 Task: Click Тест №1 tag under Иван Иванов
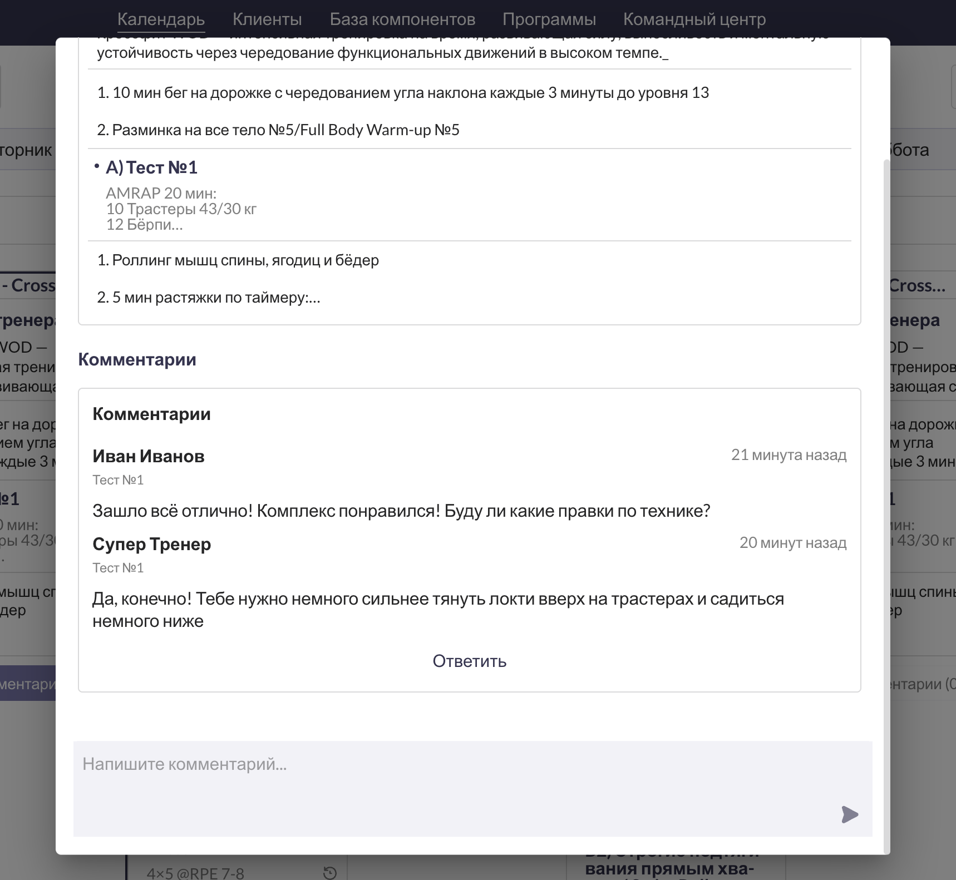point(118,480)
